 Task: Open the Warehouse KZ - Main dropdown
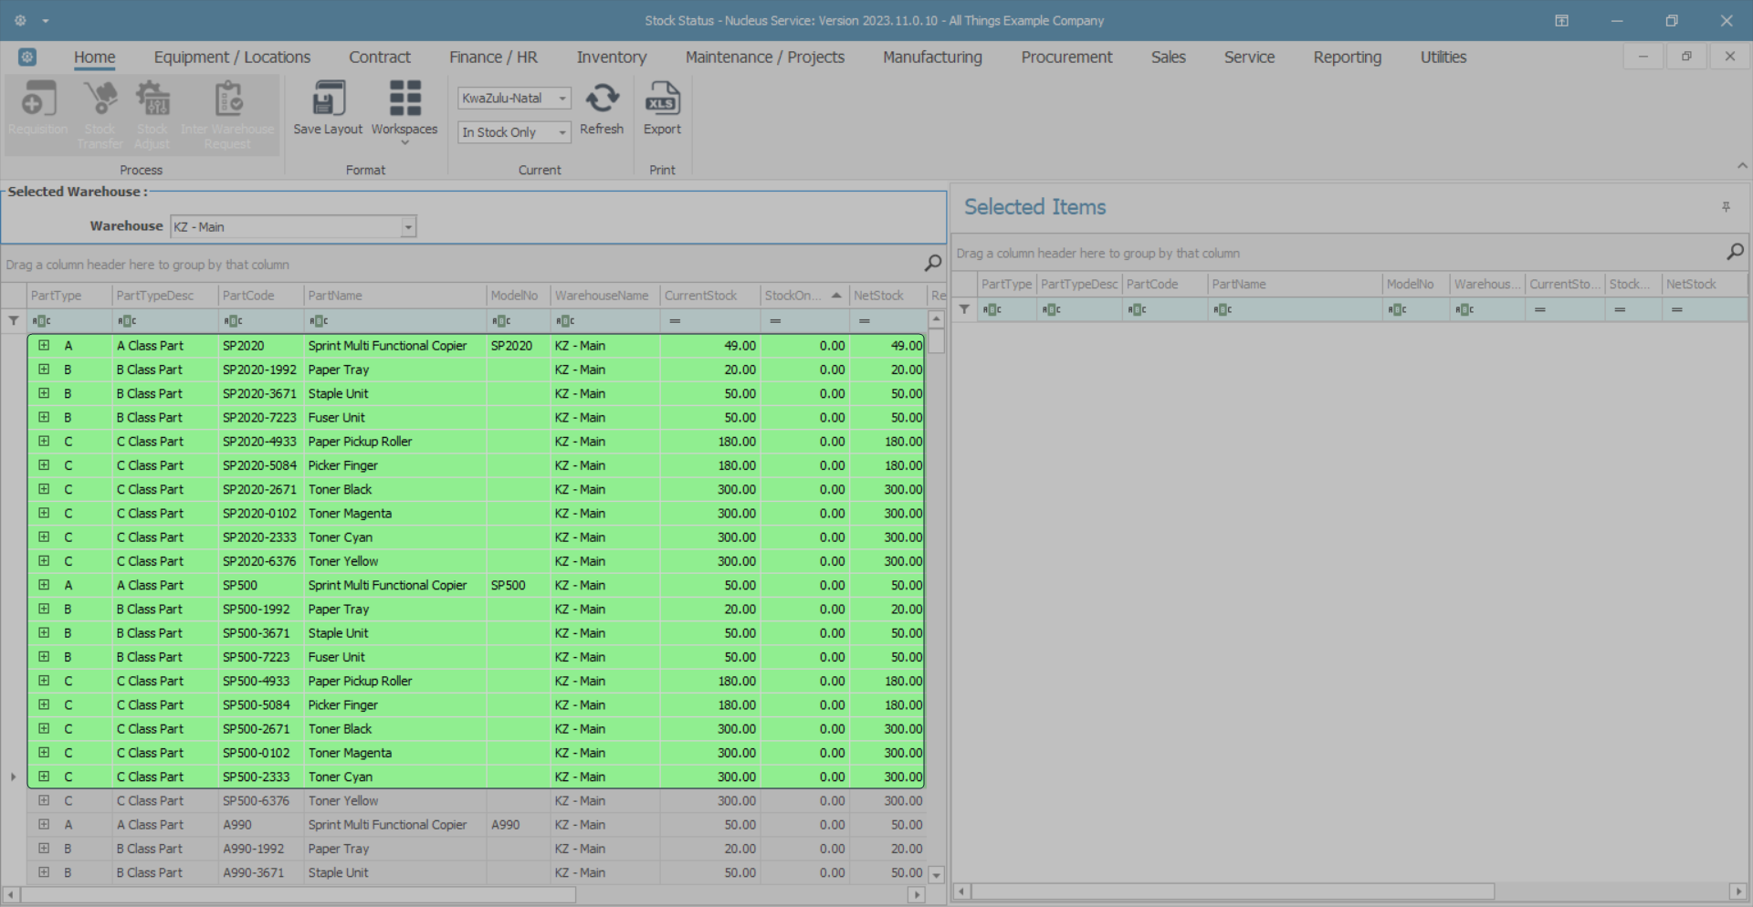(x=408, y=226)
